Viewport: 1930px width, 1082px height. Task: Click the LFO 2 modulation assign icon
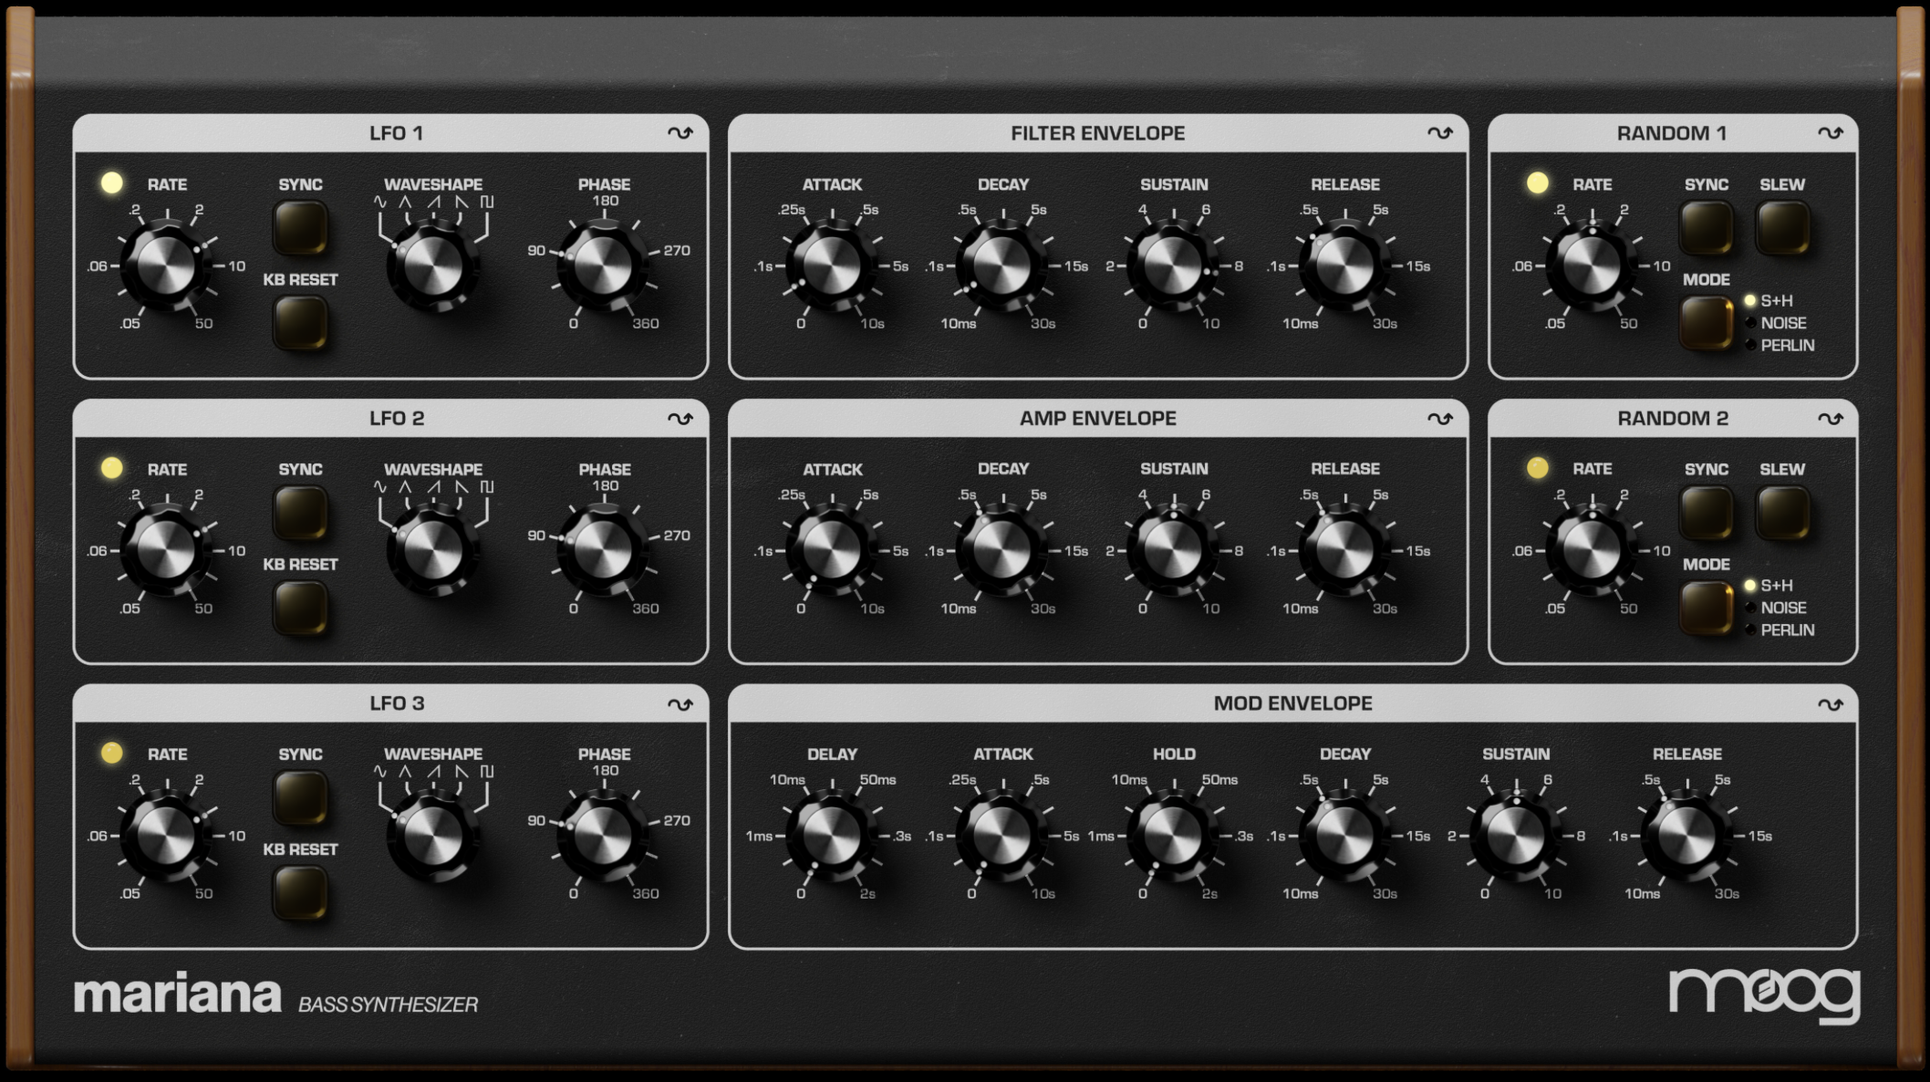coord(680,419)
